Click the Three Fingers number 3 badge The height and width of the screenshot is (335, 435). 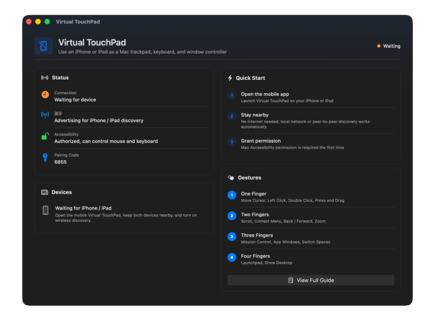click(x=232, y=236)
